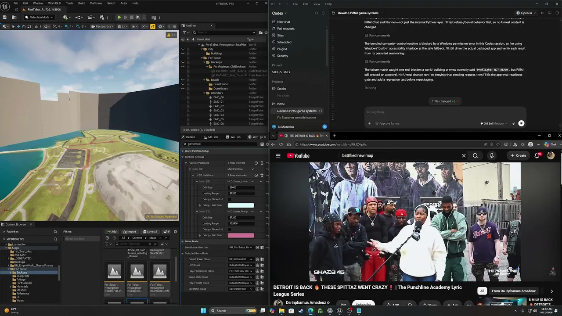
Task: Start Play In Editor in Unreal toolbar
Action: tap(119, 17)
